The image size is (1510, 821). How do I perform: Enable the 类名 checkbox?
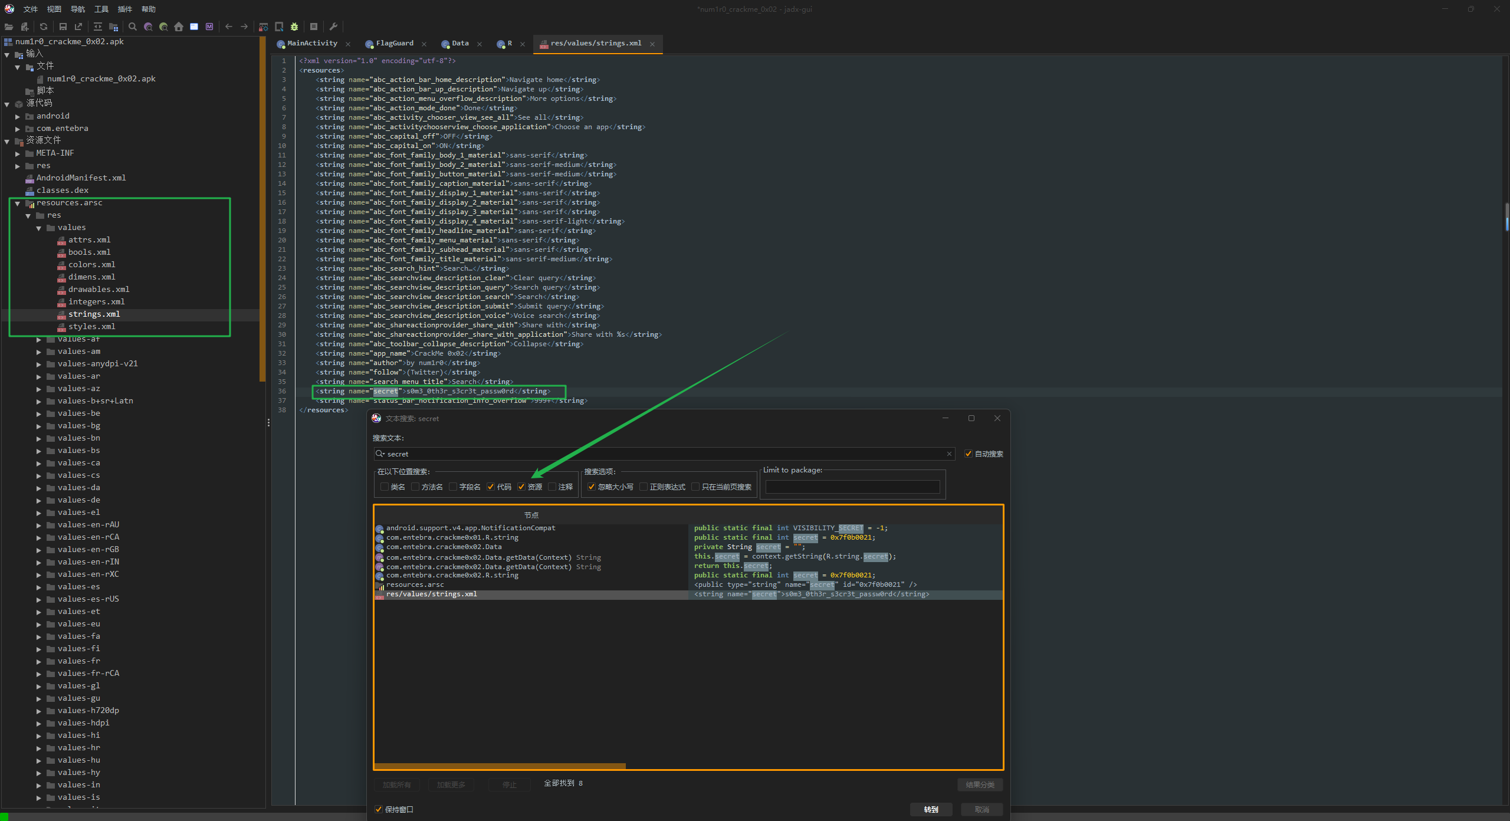[385, 487]
